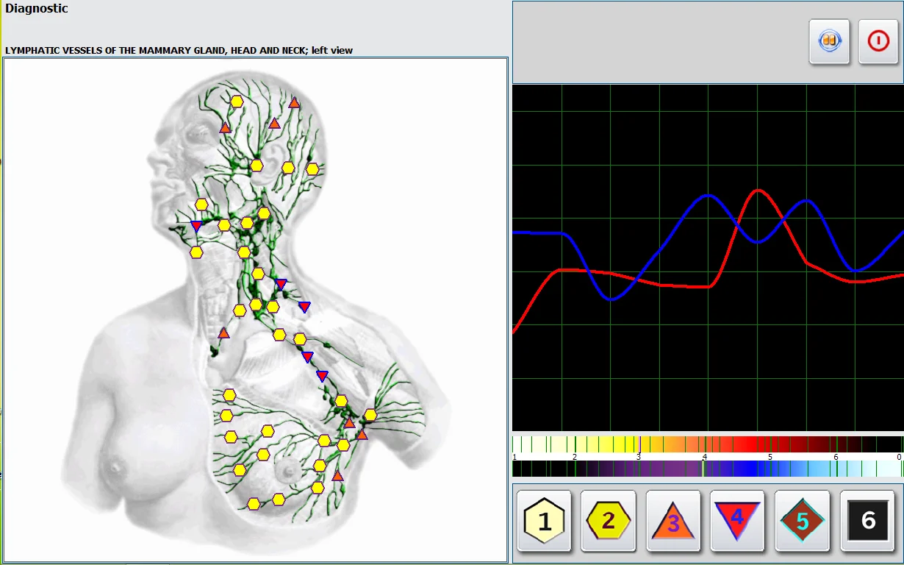904x565 pixels.
Task: Toggle the orange triangle level 3 button
Action: coord(673,521)
